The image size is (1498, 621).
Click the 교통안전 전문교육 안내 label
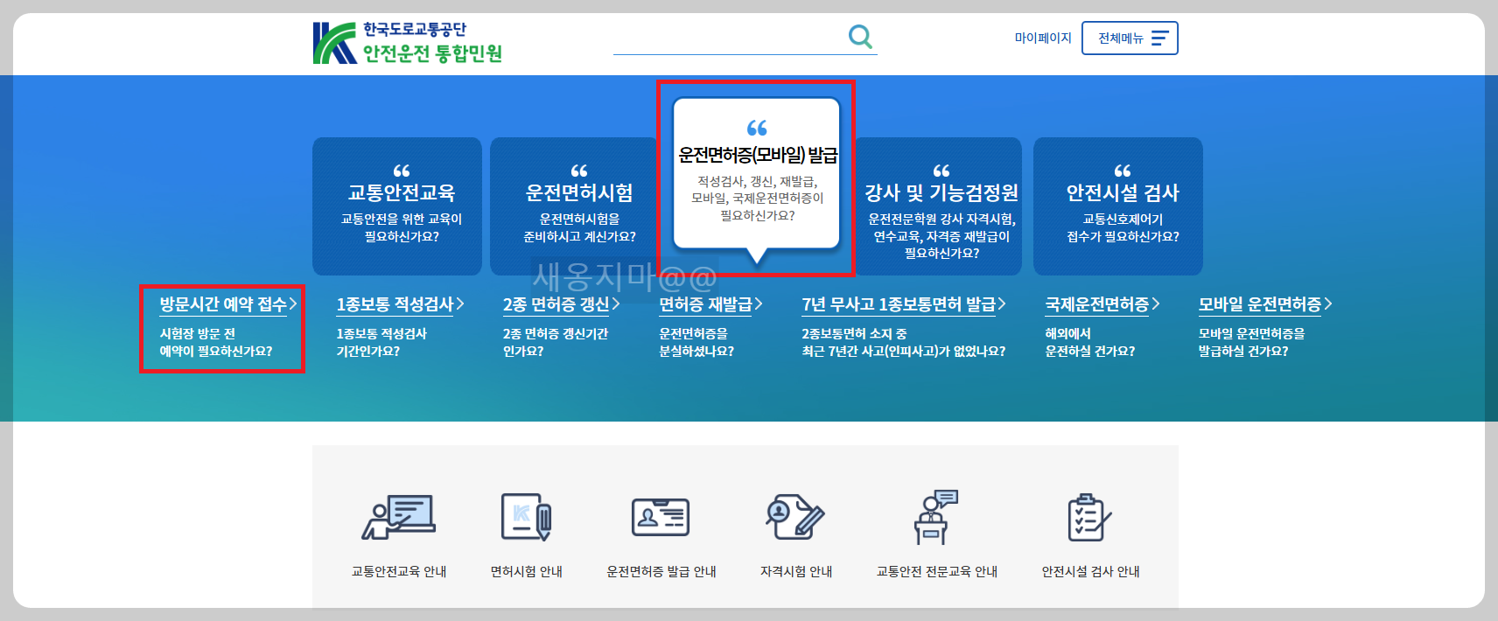pos(936,571)
